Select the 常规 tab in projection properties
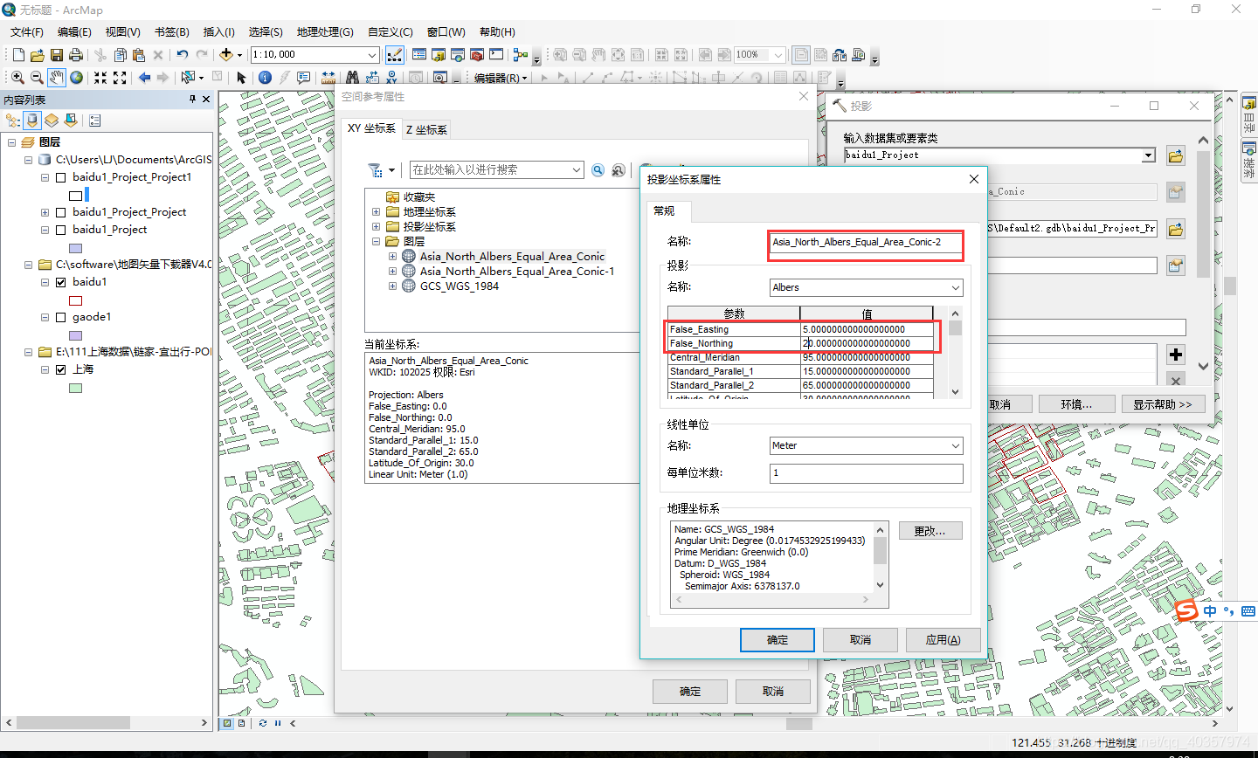 click(x=664, y=210)
